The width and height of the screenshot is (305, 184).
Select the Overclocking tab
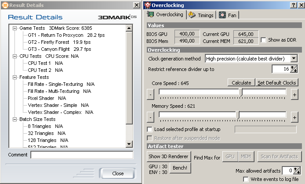(165, 14)
